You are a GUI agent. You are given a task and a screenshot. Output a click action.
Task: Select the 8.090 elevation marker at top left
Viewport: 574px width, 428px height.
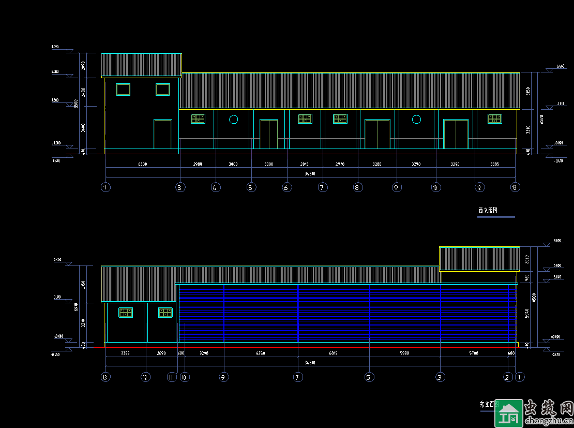(55, 47)
